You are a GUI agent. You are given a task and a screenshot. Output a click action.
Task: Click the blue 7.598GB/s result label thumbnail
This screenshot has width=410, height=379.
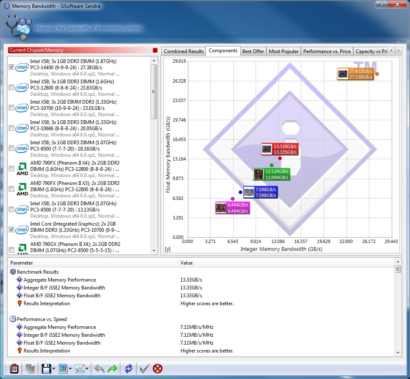pyautogui.click(x=249, y=192)
